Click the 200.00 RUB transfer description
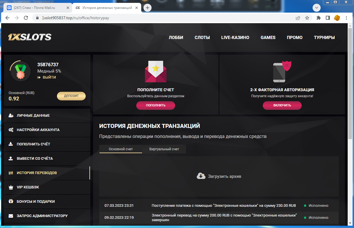This screenshot has width=354, height=228. (224, 217)
